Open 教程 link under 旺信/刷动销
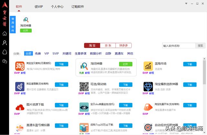The height and width of the screenshot is (135, 207). point(87,93)
